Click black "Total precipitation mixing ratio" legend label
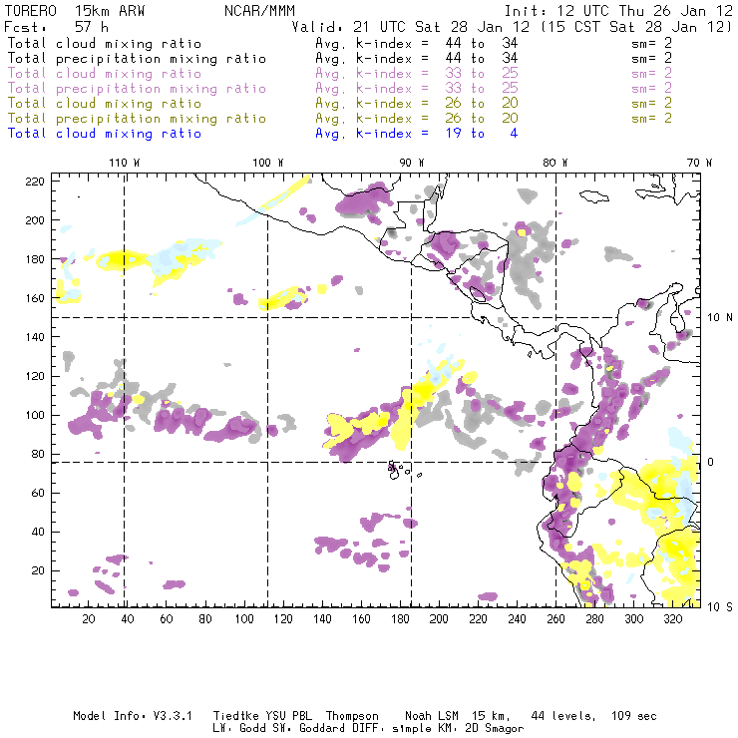738x738 pixels. point(137,59)
